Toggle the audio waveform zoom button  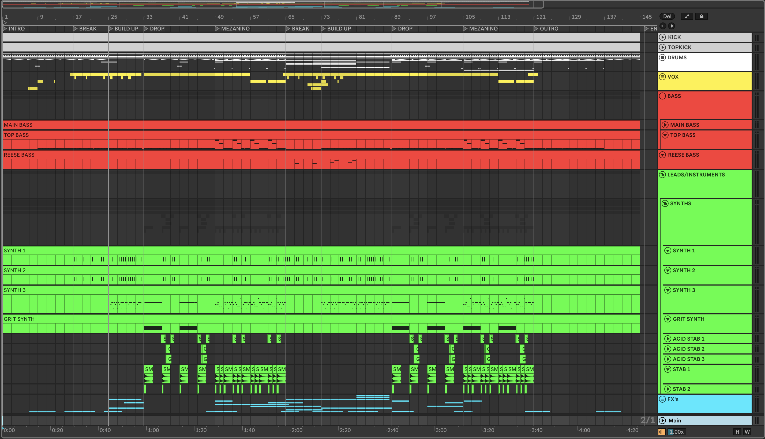[x=662, y=432]
